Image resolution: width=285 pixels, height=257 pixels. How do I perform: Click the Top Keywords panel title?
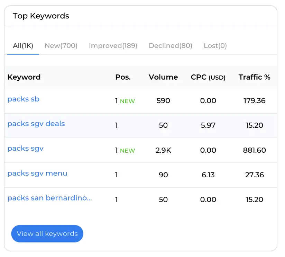pyautogui.click(x=41, y=16)
